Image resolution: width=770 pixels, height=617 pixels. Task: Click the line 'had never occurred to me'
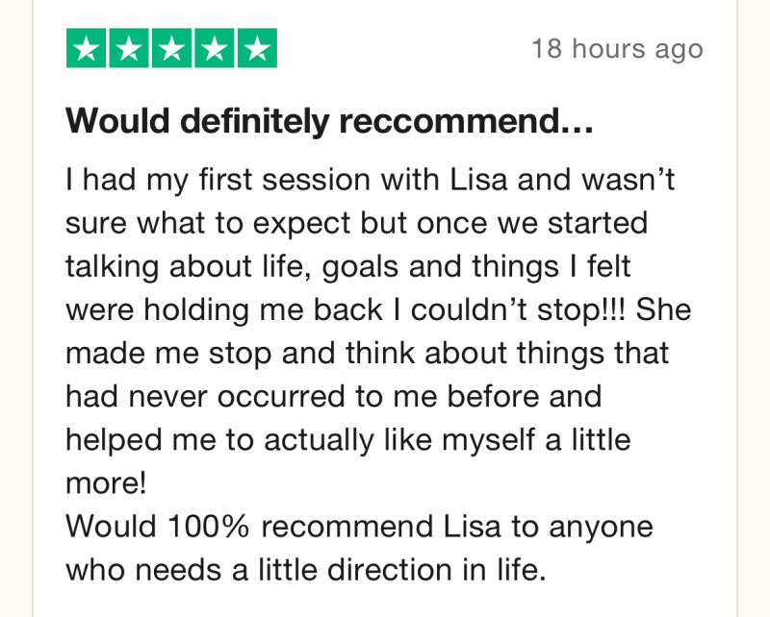tap(333, 396)
